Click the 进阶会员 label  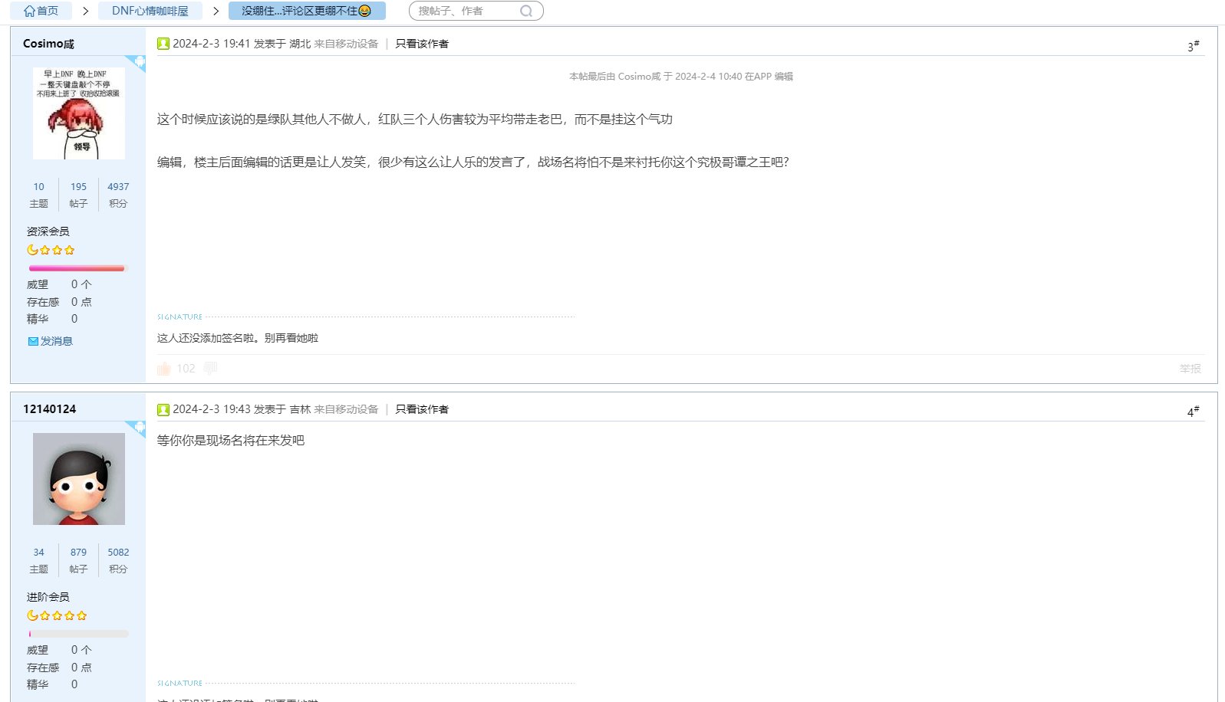pos(48,597)
